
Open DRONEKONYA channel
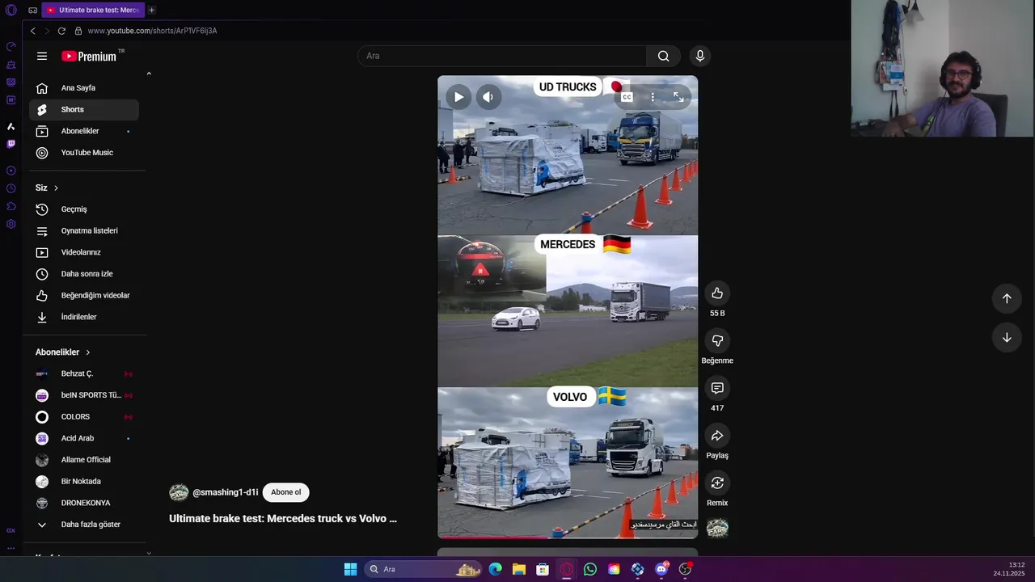[x=84, y=503]
